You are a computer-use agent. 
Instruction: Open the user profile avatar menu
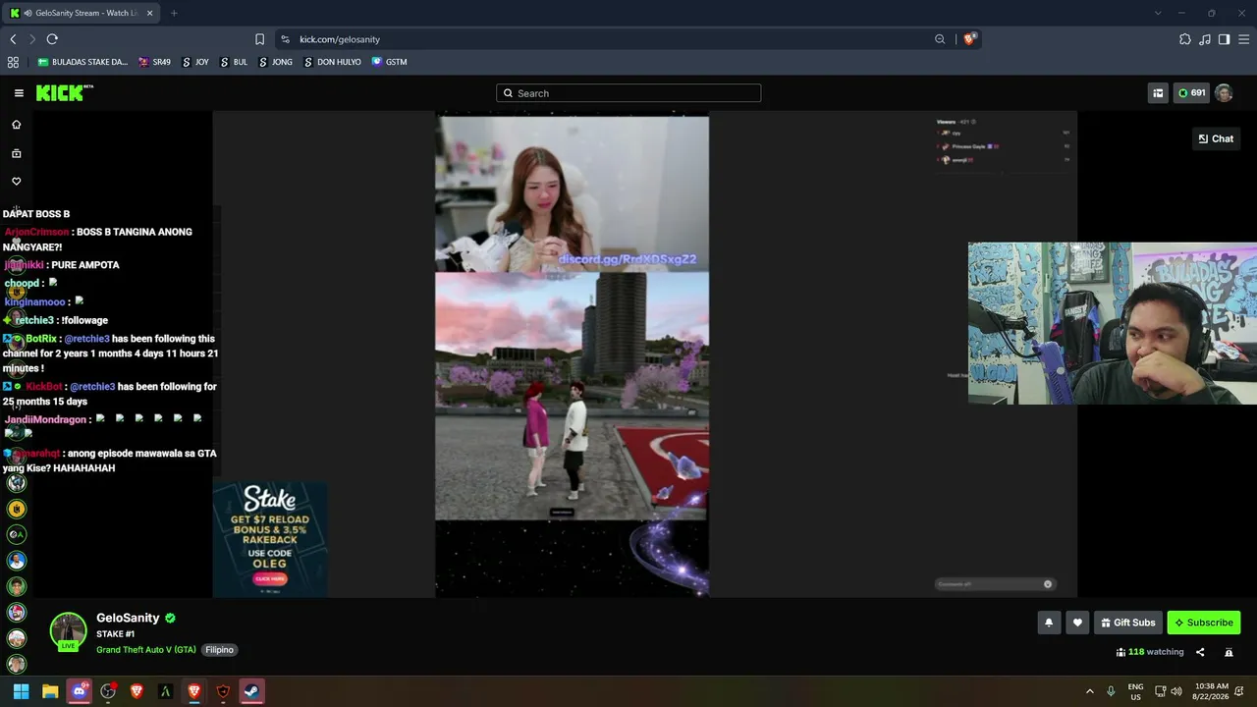coord(1224,93)
